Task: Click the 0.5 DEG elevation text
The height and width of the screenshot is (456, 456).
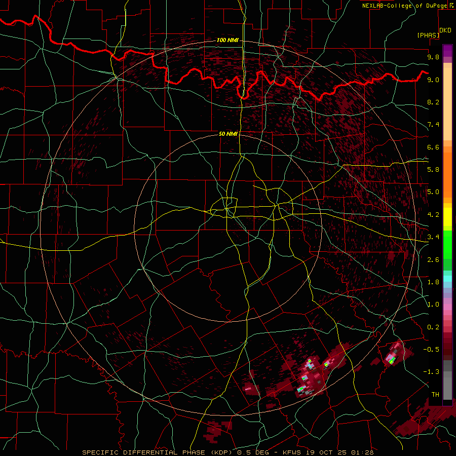Action: tap(252, 452)
